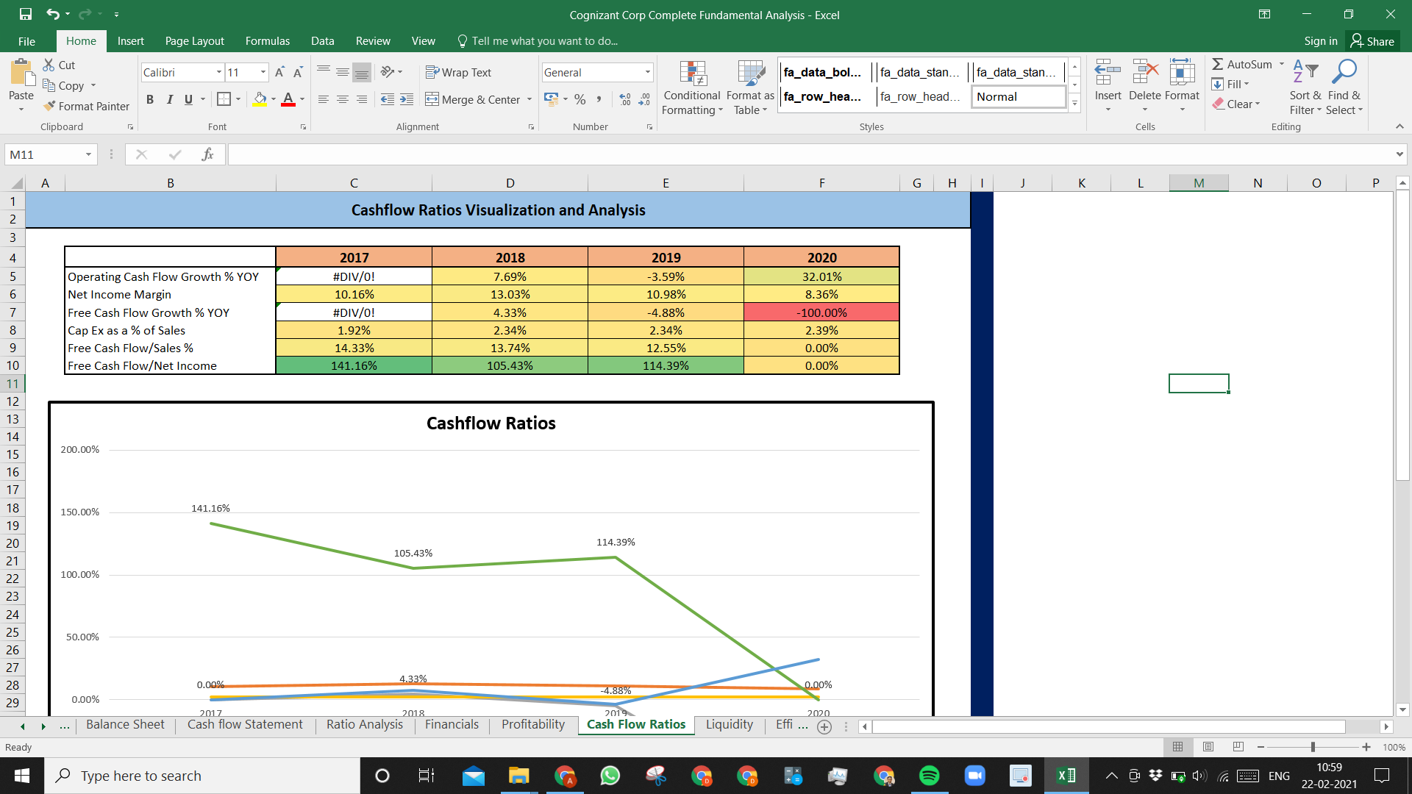
Task: Align text to top of cell
Action: pos(324,72)
